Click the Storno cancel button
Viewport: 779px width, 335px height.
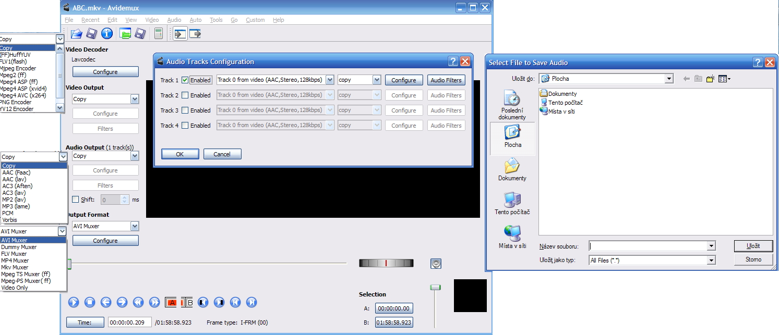(753, 259)
